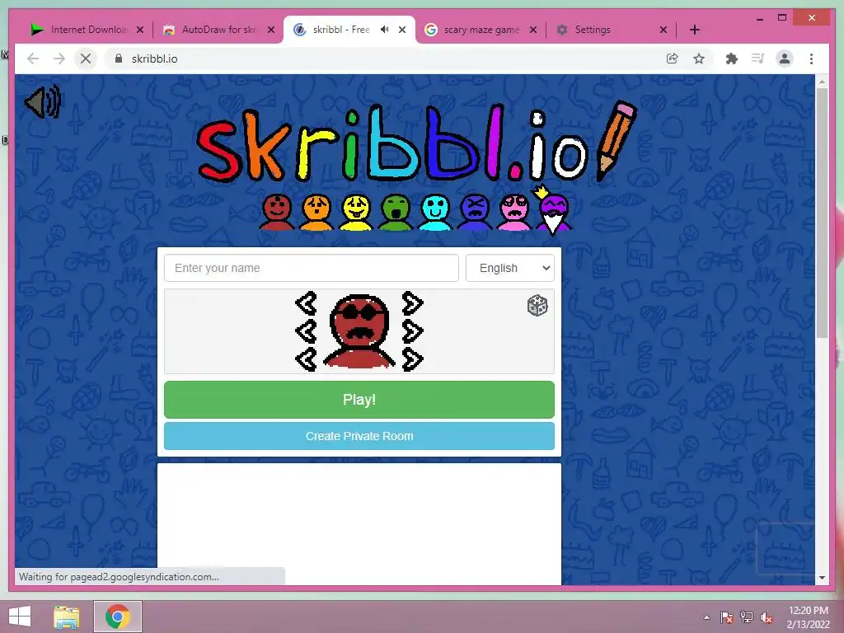This screenshot has width=844, height=633.
Task: Mute the skribbl tab audio icon
Action: (384, 30)
